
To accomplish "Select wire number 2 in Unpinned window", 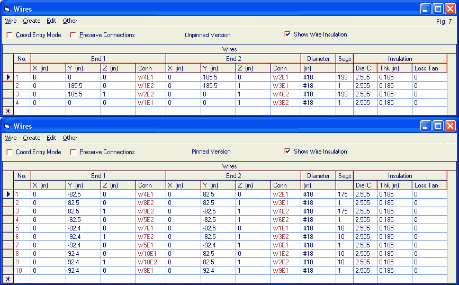I will pyautogui.click(x=22, y=85).
